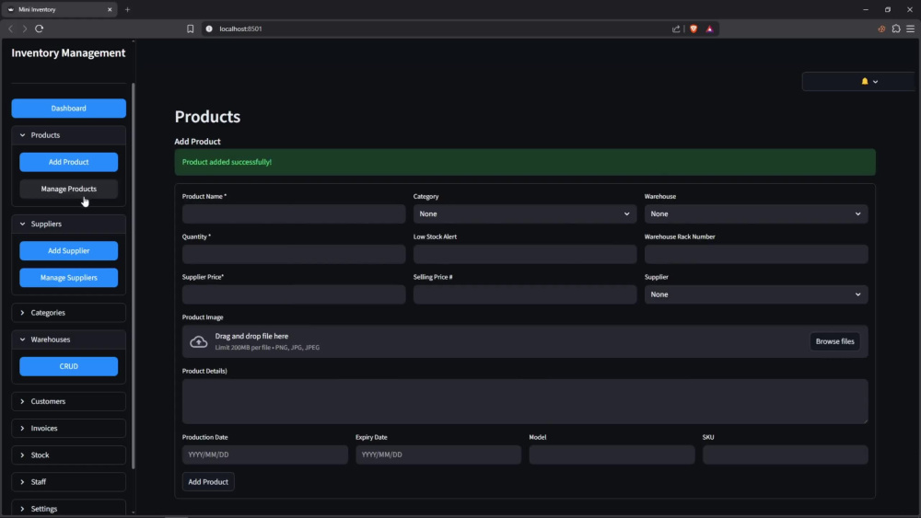
Task: Open Manage Products page
Action: click(69, 189)
